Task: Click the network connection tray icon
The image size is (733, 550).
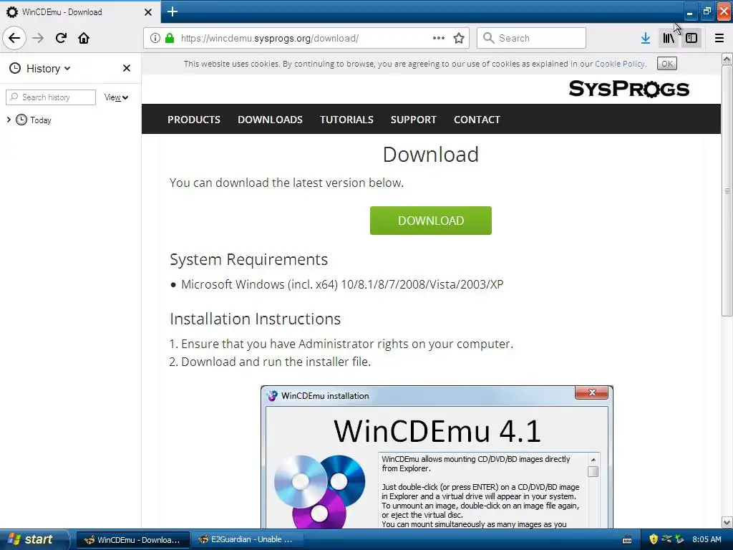Action: tap(666, 539)
